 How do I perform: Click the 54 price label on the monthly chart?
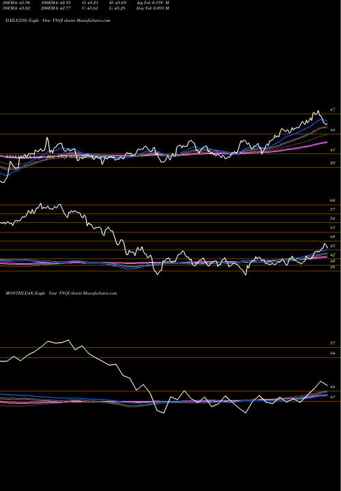coord(333,353)
